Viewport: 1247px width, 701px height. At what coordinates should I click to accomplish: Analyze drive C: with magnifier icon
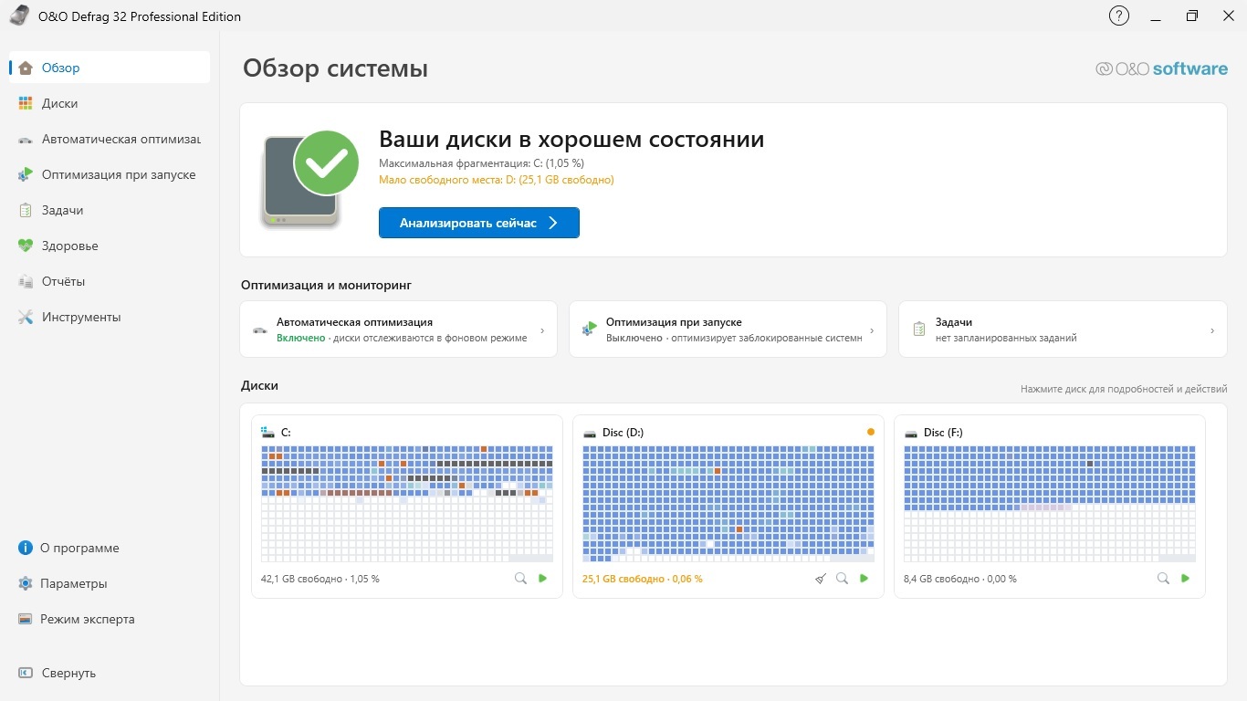pyautogui.click(x=520, y=579)
